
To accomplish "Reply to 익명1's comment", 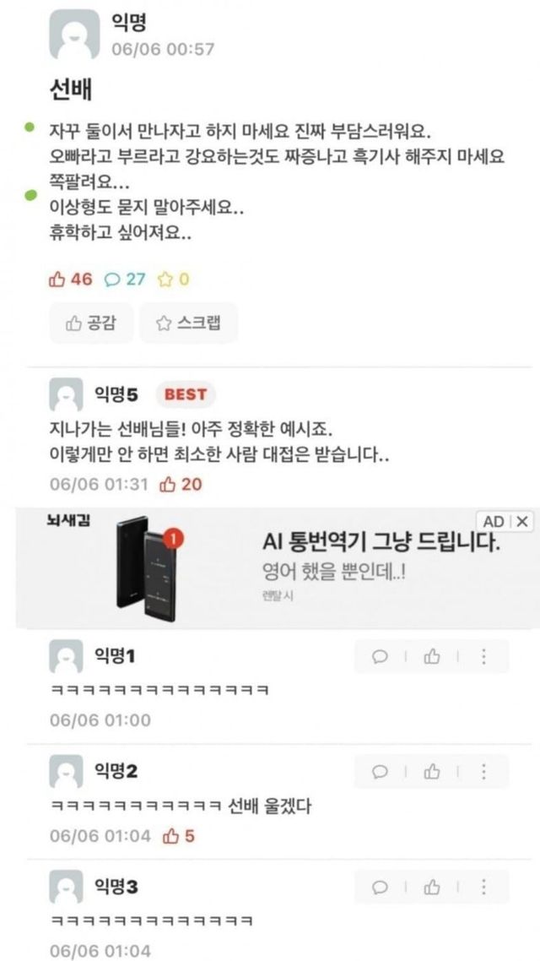I will [380, 657].
